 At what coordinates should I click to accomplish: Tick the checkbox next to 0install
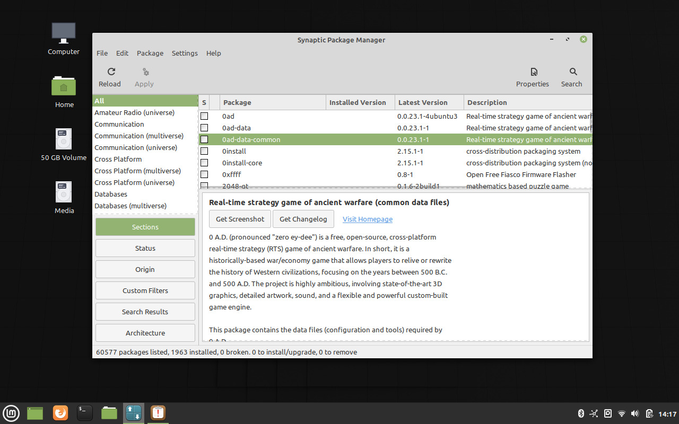(204, 151)
